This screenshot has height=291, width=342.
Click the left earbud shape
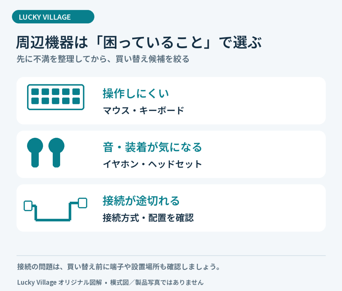(35, 153)
